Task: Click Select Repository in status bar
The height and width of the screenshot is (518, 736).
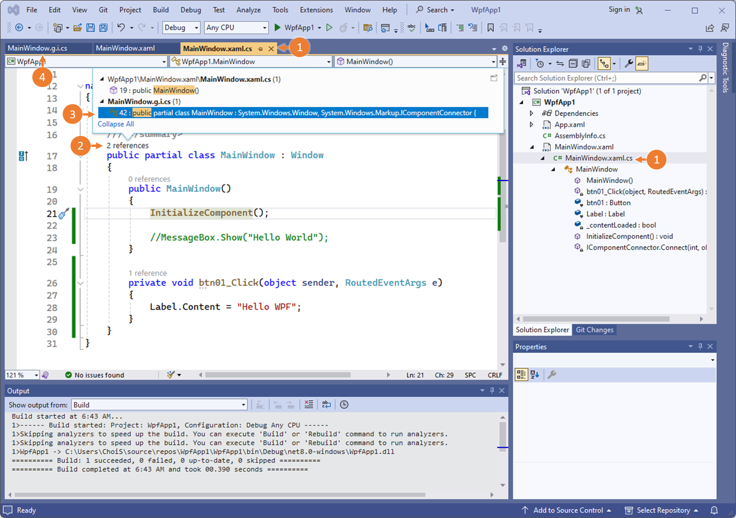Action: (x=661, y=510)
